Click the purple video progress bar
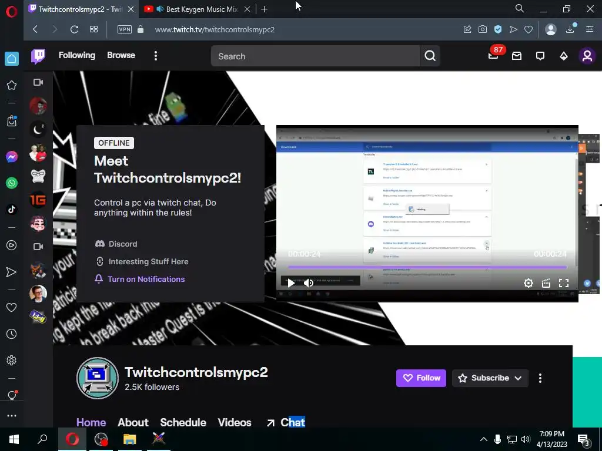Image resolution: width=602 pixels, height=451 pixels. pos(427,267)
